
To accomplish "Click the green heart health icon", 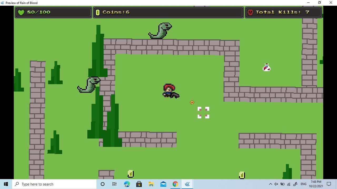I will click(21, 12).
